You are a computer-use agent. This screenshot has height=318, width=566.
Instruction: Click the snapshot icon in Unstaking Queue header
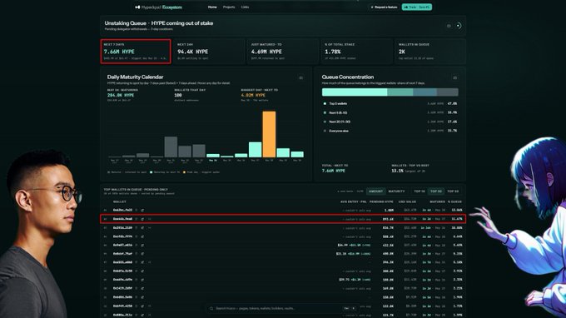449,26
